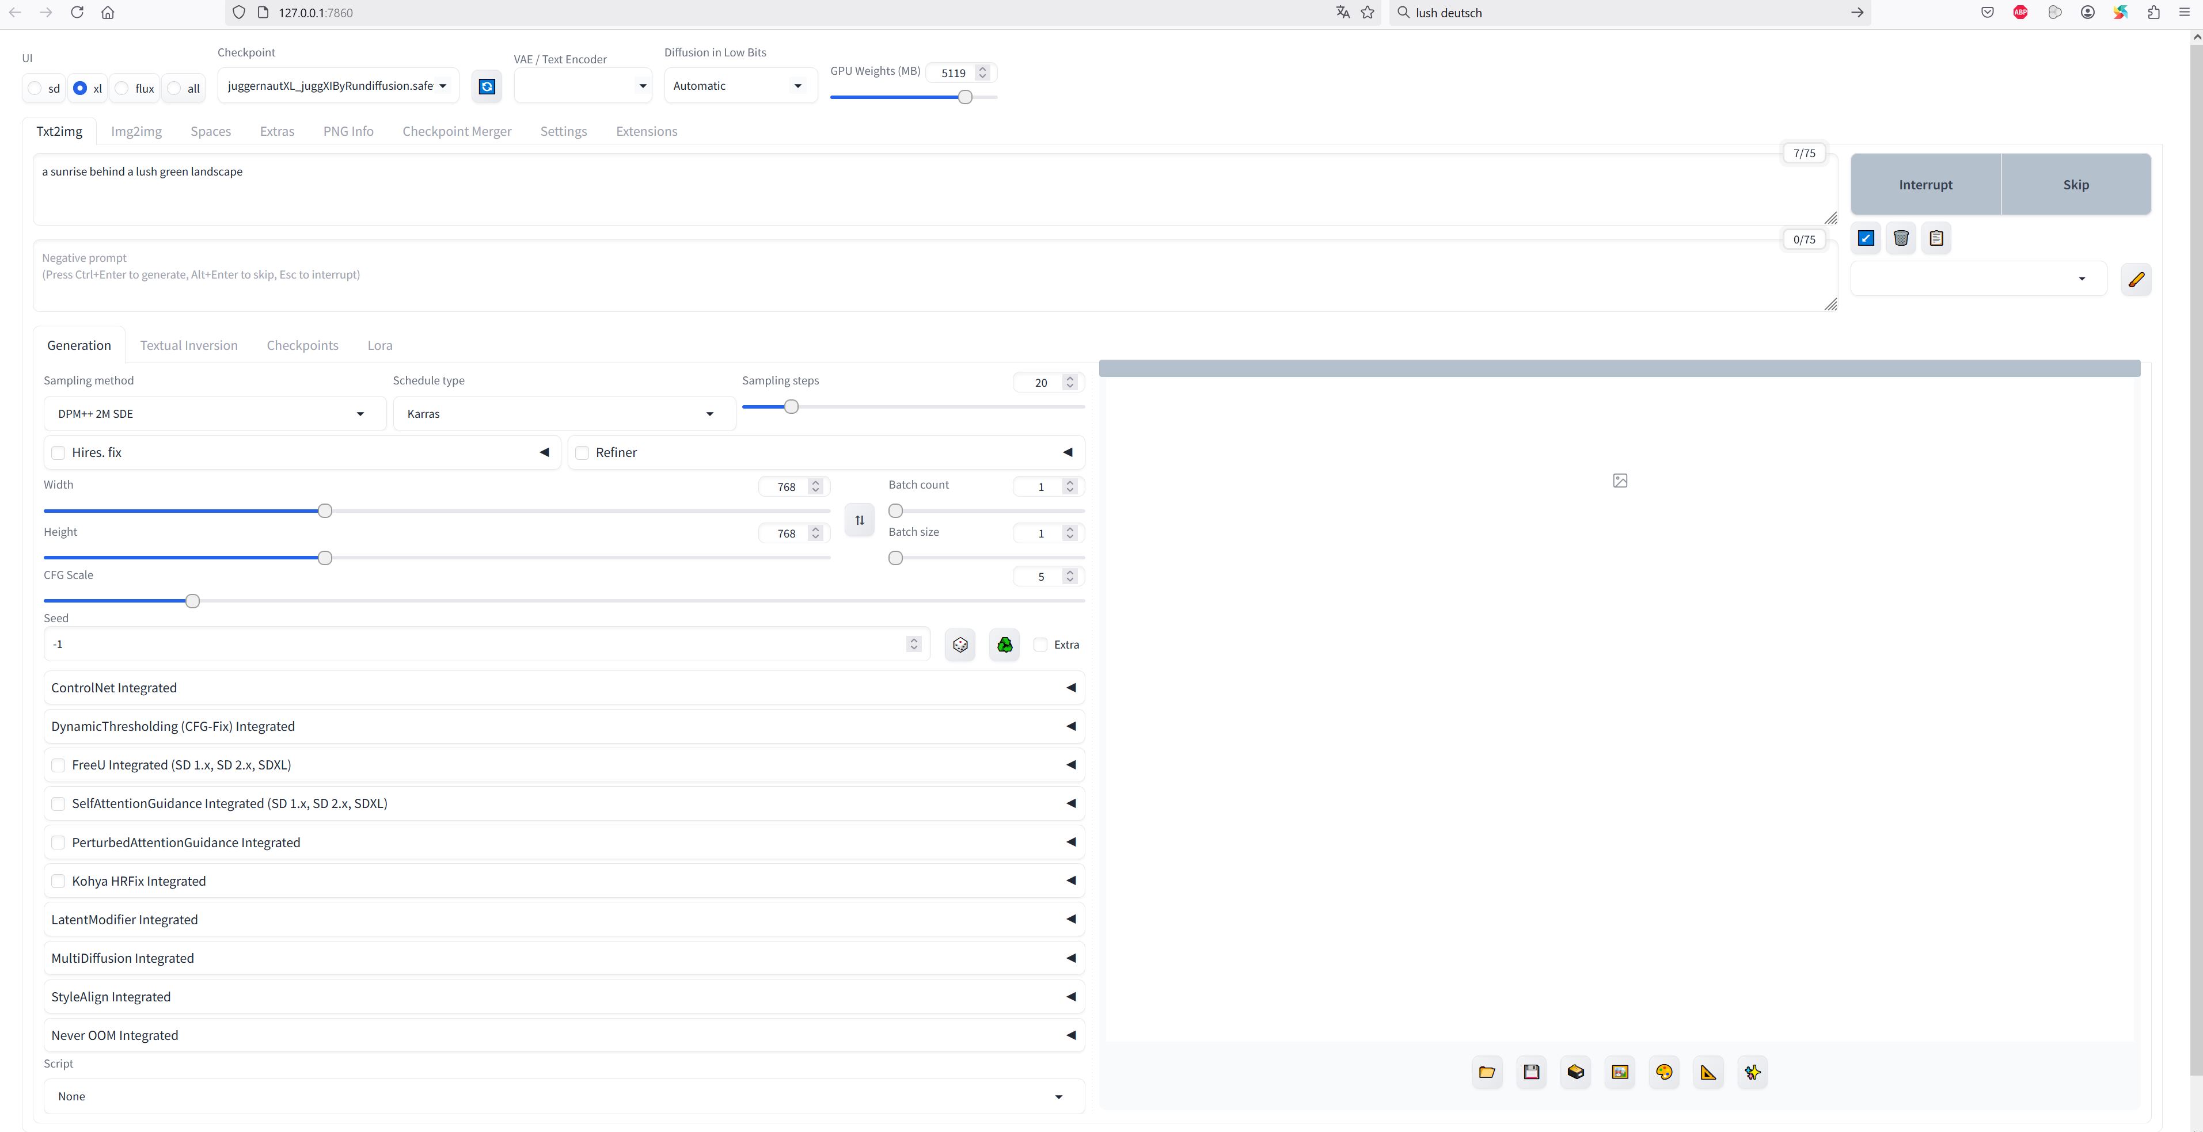Click the Interrupt button
2203x1132 pixels.
click(x=1925, y=185)
